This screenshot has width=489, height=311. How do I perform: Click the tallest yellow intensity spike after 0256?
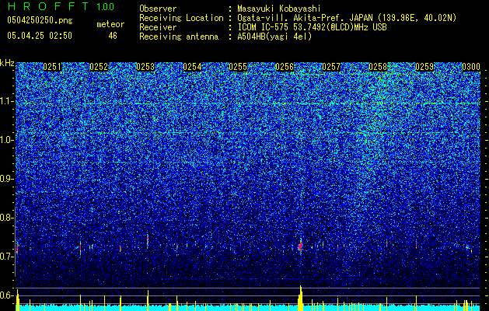[301, 298]
